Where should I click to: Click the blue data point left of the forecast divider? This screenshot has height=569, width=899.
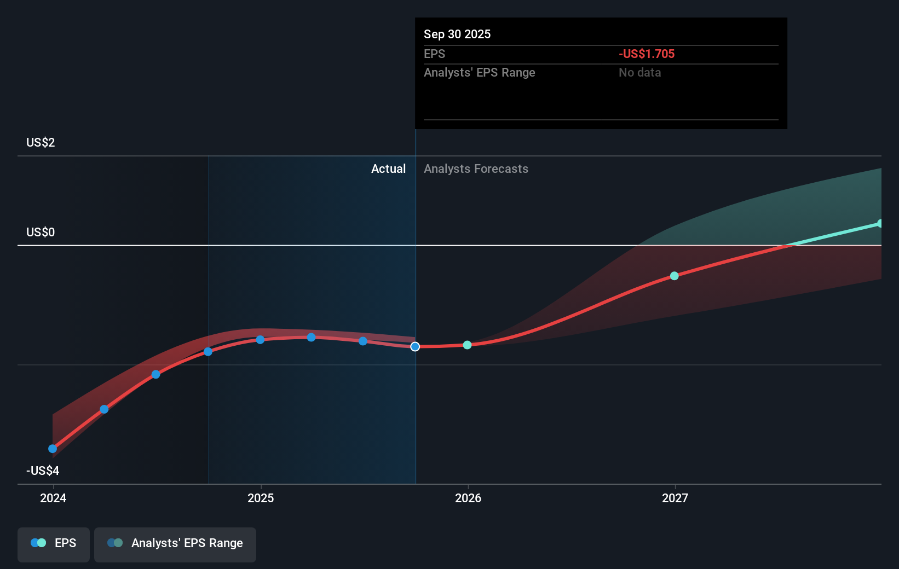pyautogui.click(x=363, y=341)
